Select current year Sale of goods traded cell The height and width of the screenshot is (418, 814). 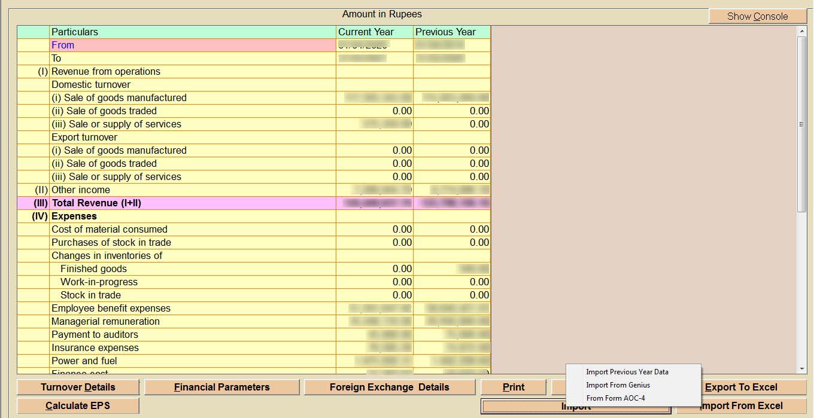[375, 111]
